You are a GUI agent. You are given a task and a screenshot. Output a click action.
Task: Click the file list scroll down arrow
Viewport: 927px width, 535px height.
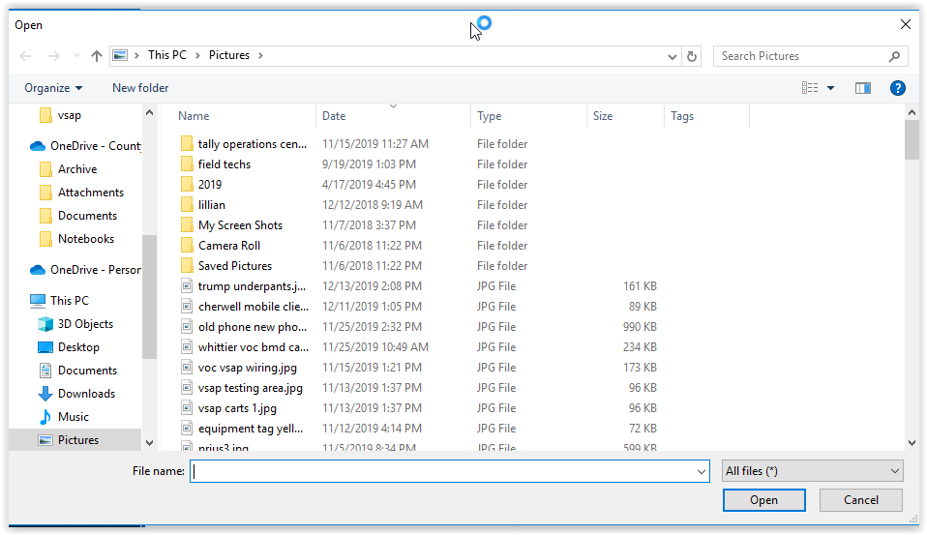[912, 443]
